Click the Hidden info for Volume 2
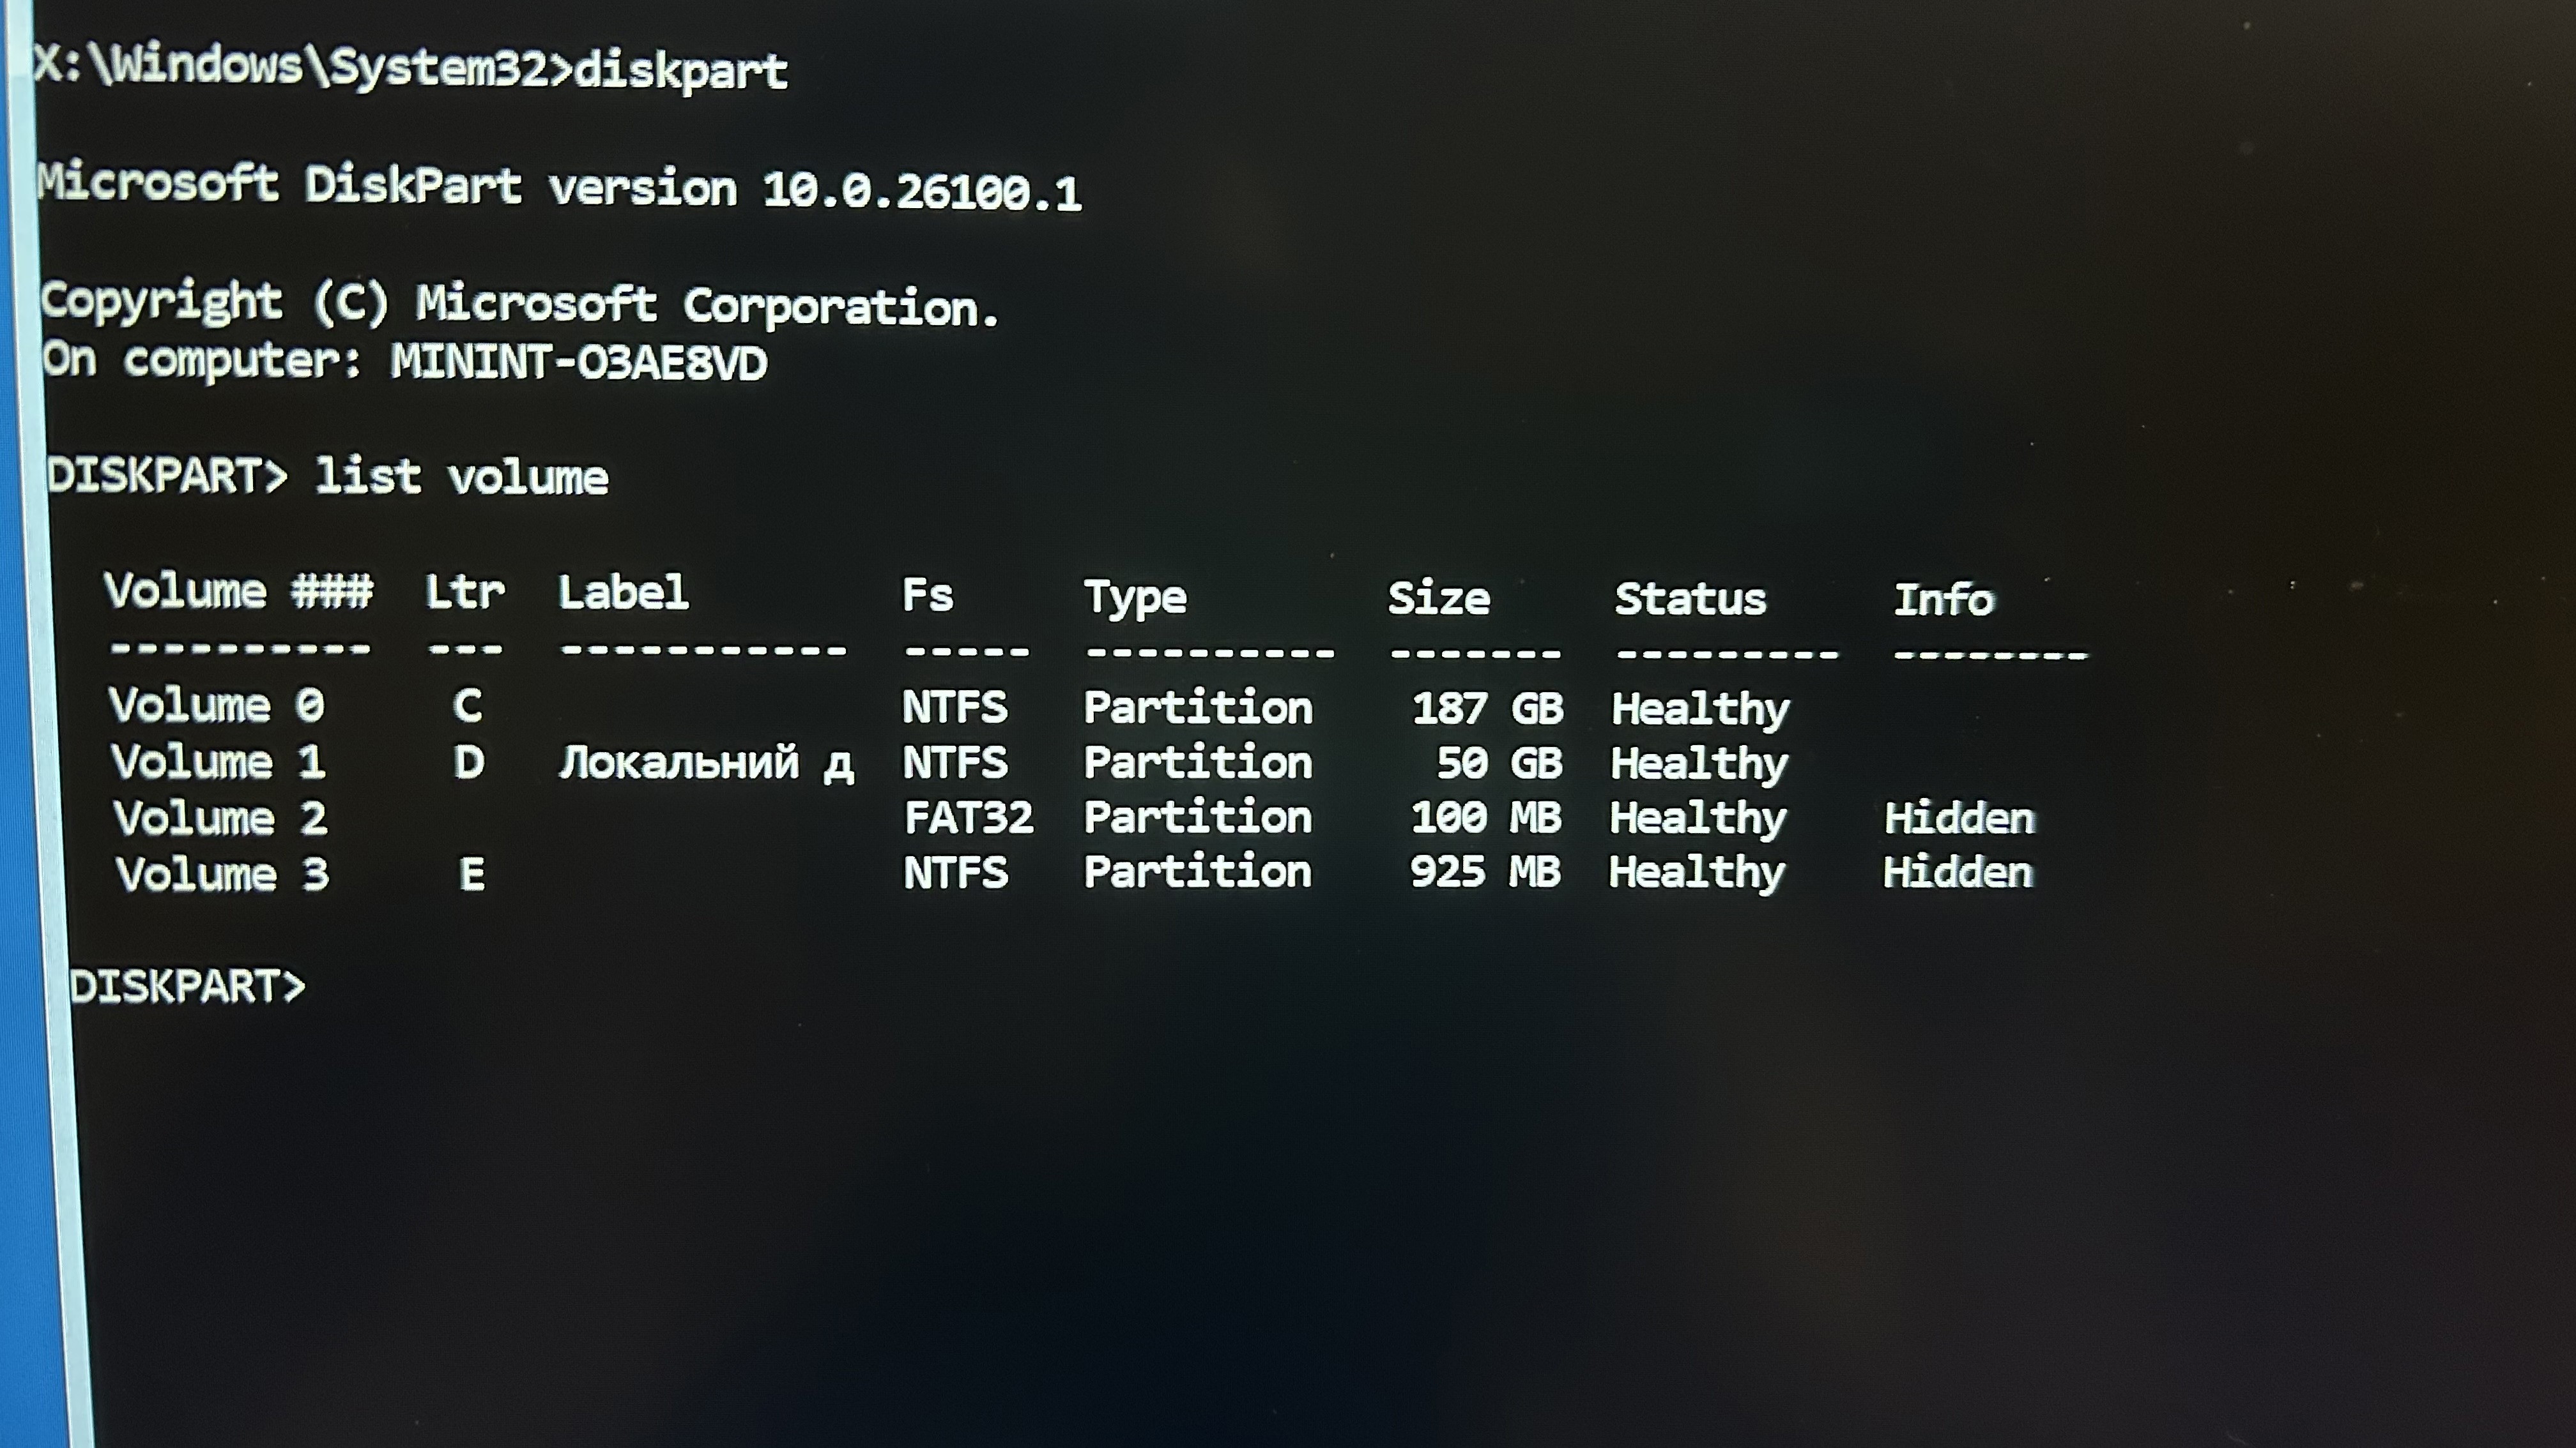This screenshot has width=2576, height=1448. coord(1959,818)
